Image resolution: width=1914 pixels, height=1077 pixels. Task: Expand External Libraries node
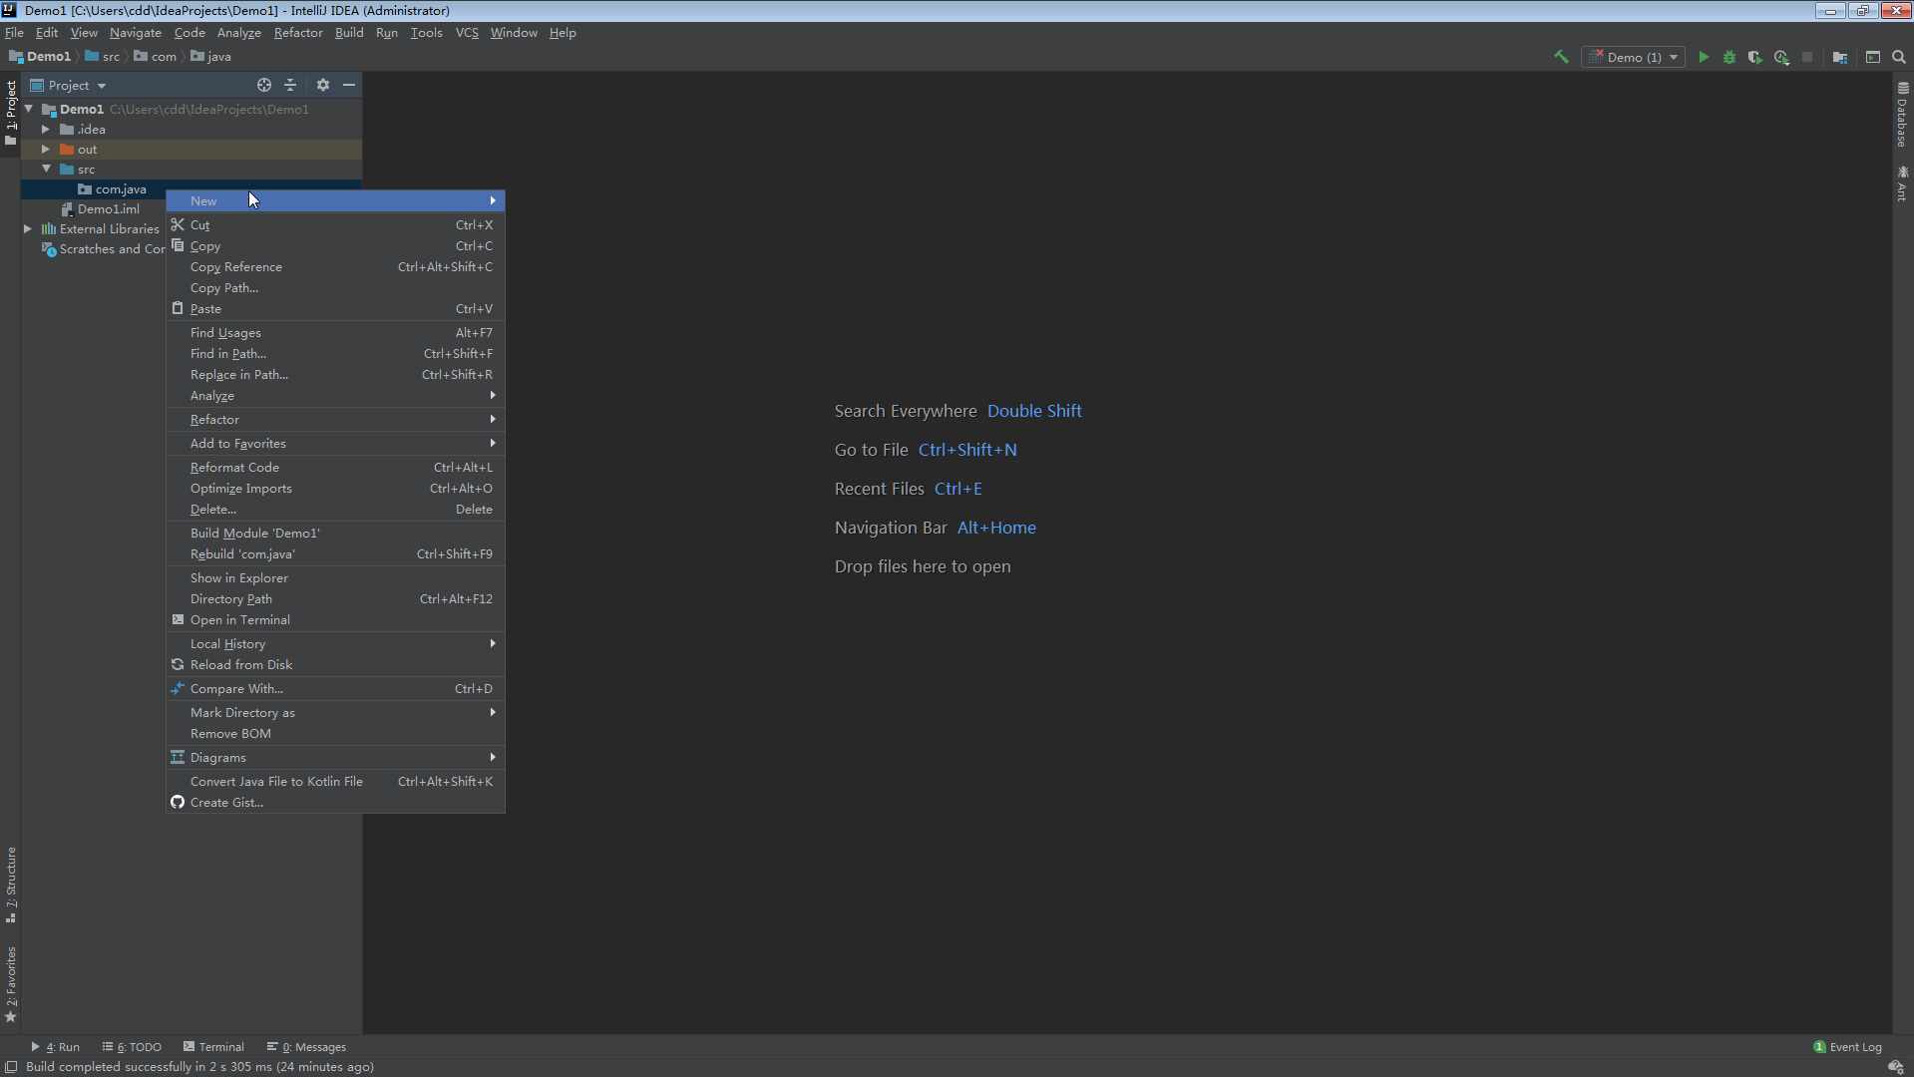[x=28, y=228]
